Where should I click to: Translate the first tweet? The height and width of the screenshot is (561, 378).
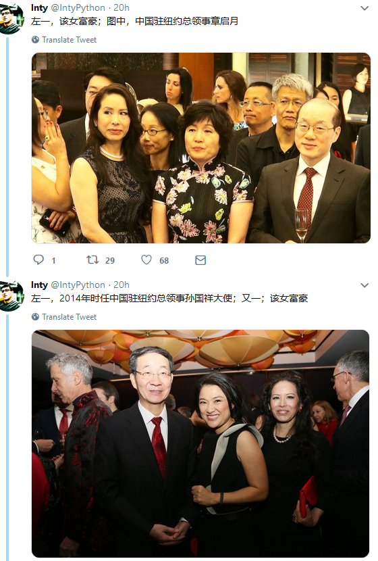(x=70, y=40)
